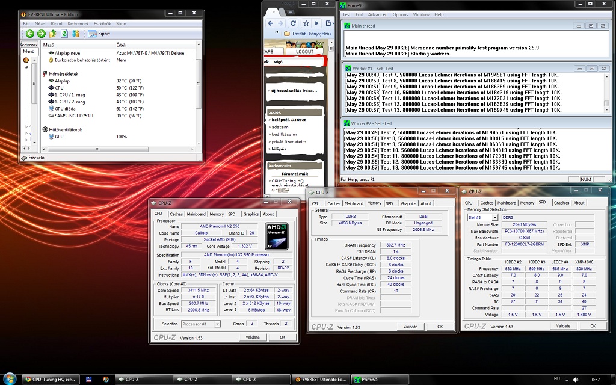616x385 pixels.
Task: Click the green Back arrow in EVEREST
Action: coord(30,34)
